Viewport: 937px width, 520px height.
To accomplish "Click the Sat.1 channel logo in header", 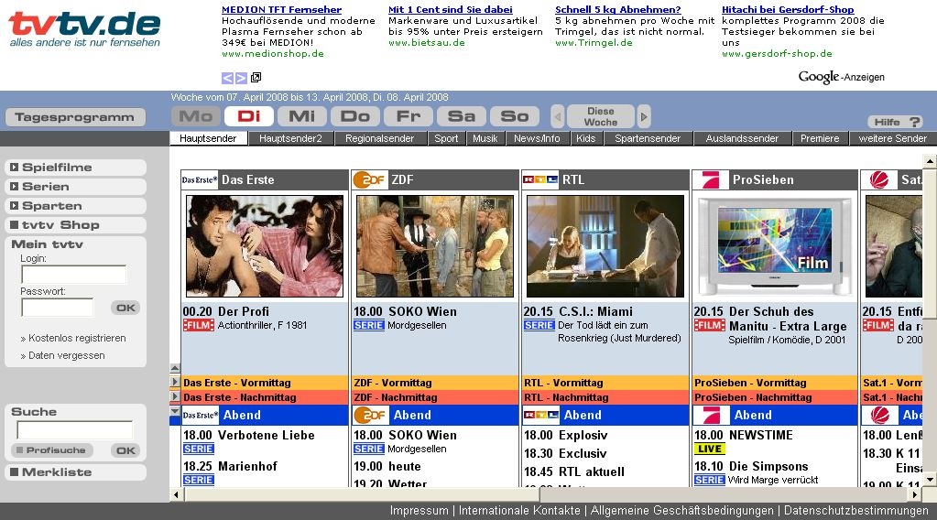I will tap(879, 179).
